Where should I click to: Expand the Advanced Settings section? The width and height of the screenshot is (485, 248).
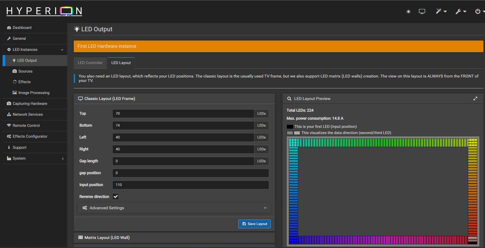tap(174, 208)
